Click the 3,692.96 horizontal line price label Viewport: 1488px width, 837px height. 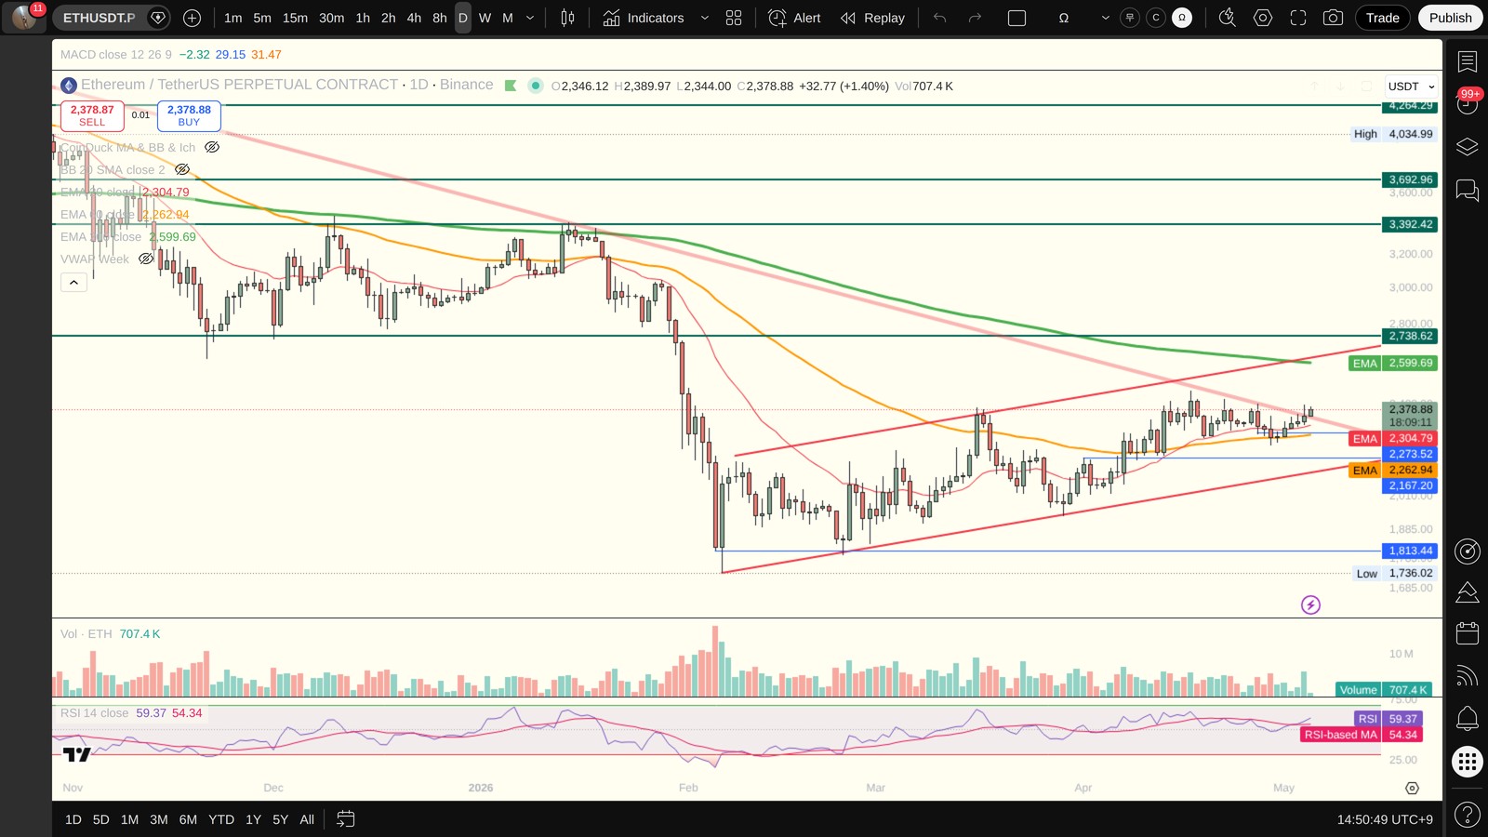coord(1410,179)
